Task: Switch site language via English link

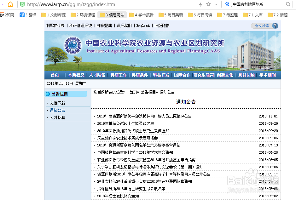Action: tap(143, 26)
